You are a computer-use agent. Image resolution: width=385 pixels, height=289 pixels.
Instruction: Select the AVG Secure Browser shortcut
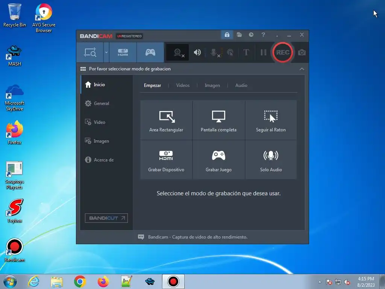tap(44, 18)
